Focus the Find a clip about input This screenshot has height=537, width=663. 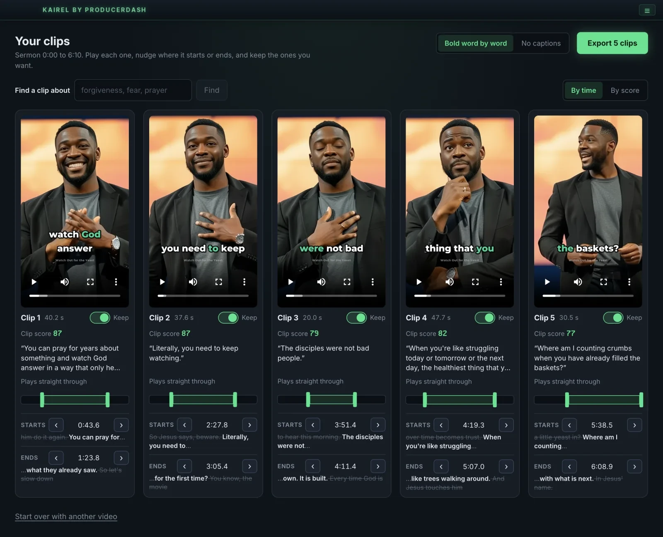point(133,90)
